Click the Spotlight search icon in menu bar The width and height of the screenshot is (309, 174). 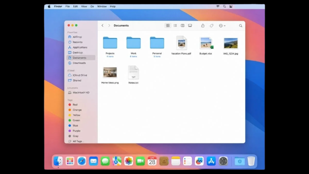pyautogui.click(x=224, y=6)
